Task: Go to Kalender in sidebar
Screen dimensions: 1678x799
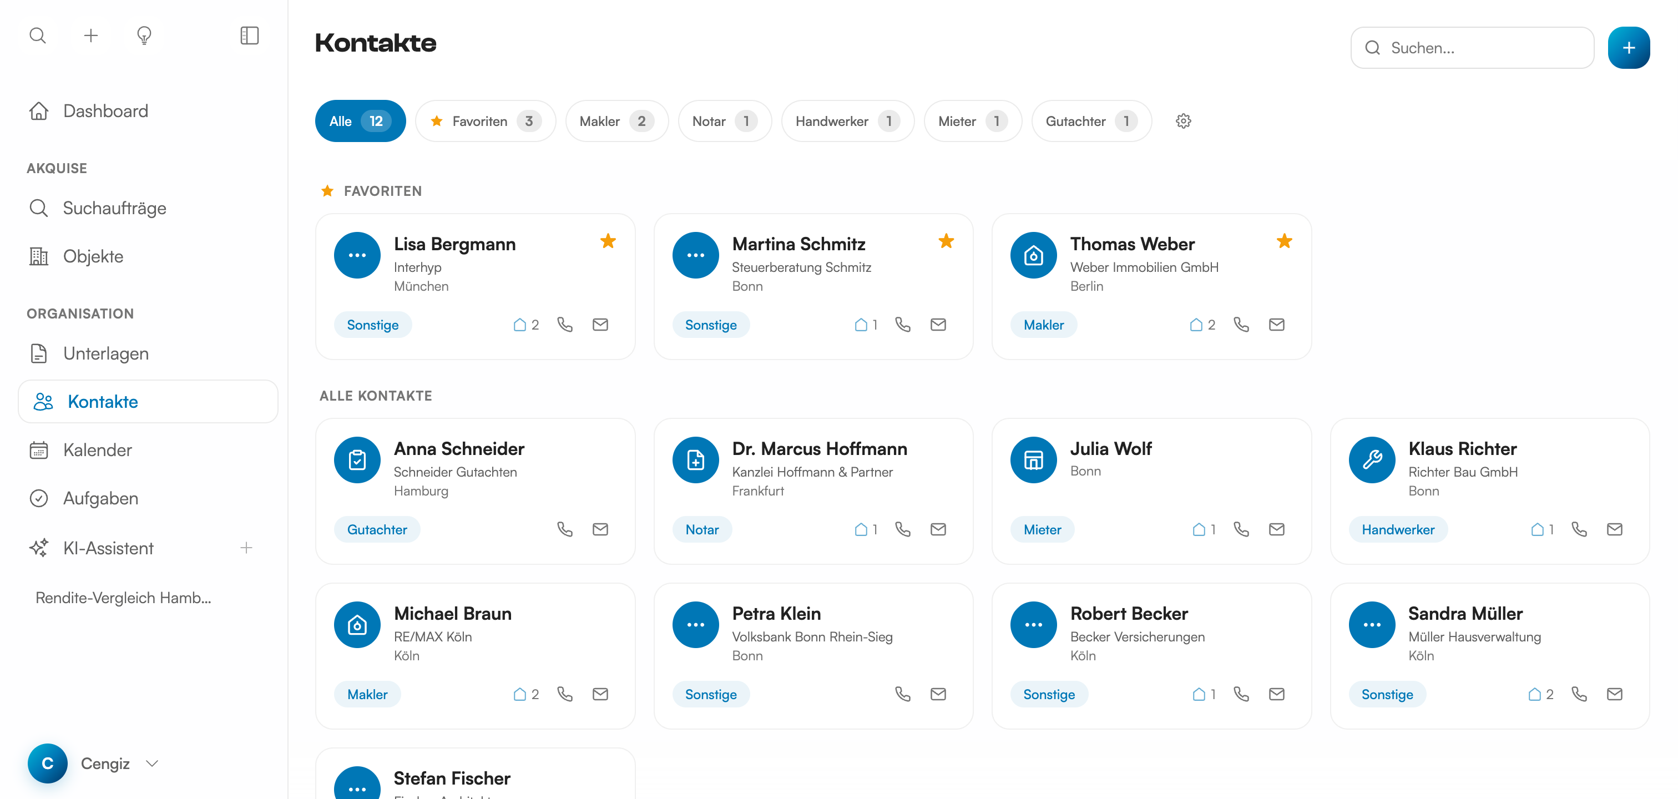Action: coord(97,450)
